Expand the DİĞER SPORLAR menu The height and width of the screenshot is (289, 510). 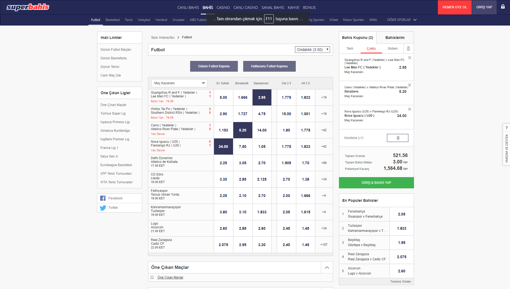[401, 20]
